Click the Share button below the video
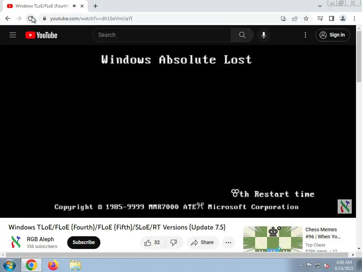The image size is (362, 272). tap(202, 242)
